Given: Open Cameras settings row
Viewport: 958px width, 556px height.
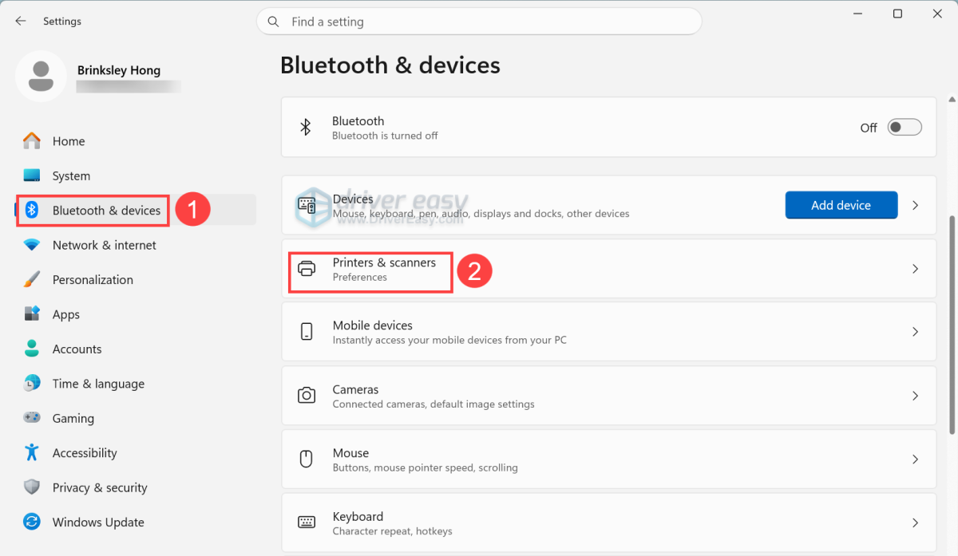Looking at the screenshot, I should point(608,396).
